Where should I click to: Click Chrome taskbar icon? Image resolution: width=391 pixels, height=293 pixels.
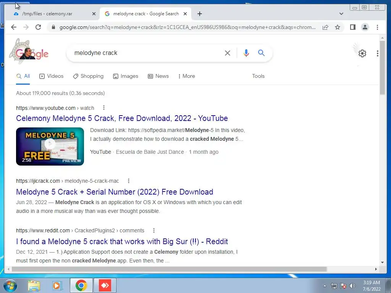pyautogui.click(x=81, y=285)
